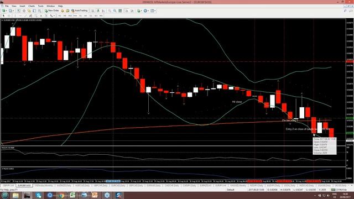Screen dimensions: 354x199
Task: Switch to M30 timeframe button
Action: pyautogui.click(x=75, y=16)
